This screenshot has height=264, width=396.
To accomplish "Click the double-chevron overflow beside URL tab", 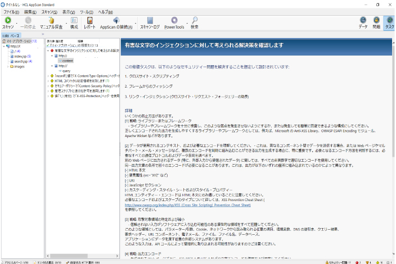I will coord(43,34).
